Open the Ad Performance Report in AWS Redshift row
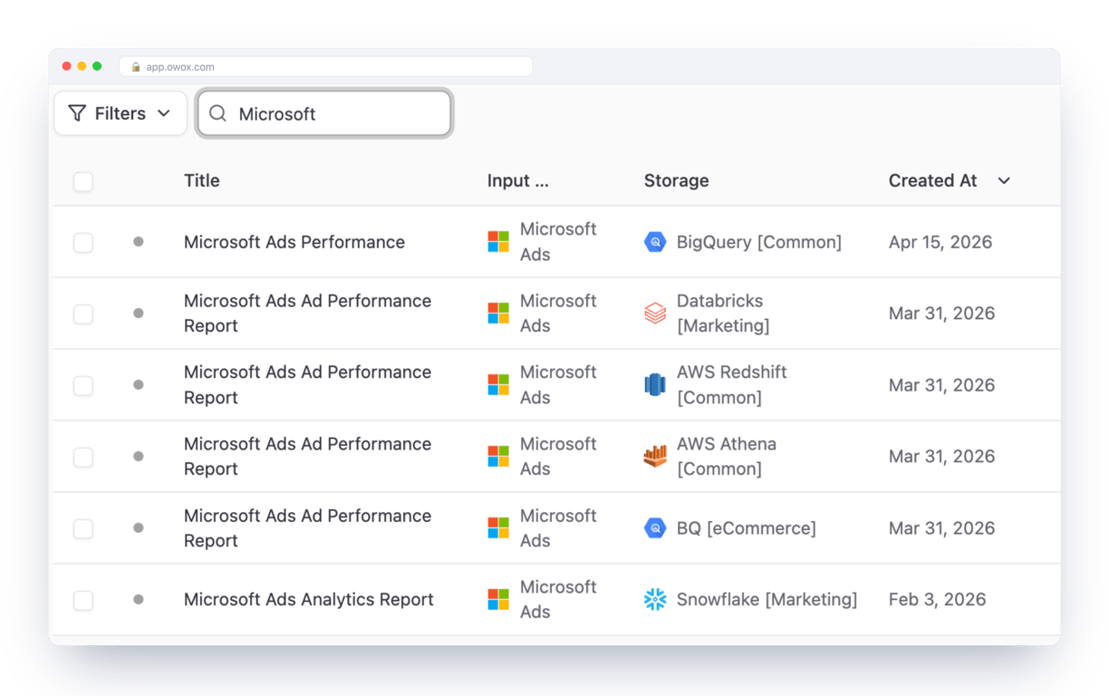Image resolution: width=1109 pixels, height=696 pixels. (x=308, y=385)
